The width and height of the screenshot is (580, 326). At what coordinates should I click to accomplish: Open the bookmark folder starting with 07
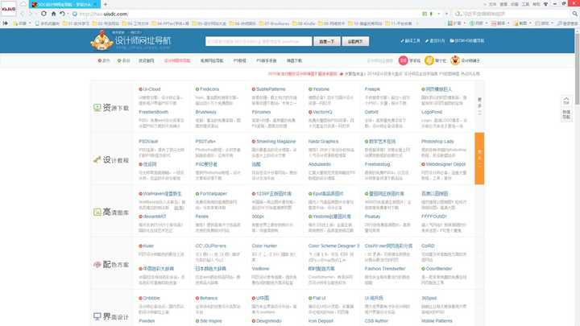(x=274, y=23)
